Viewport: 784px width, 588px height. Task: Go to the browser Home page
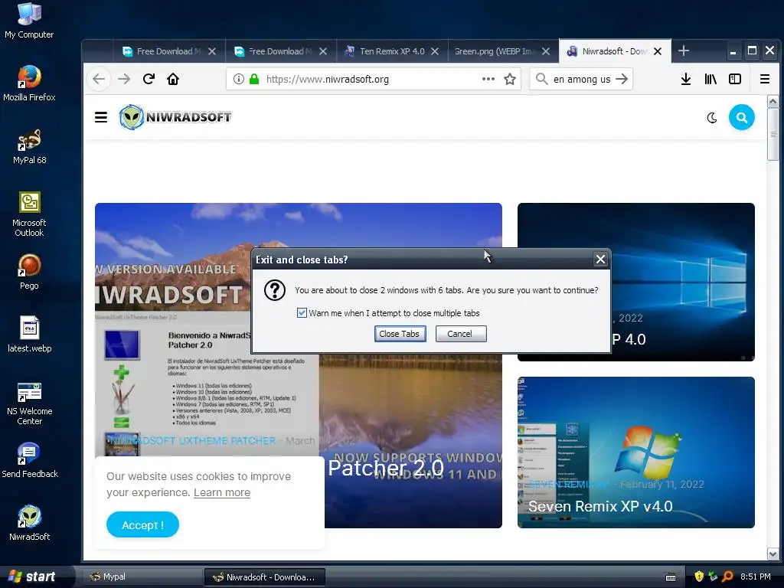[x=173, y=79]
